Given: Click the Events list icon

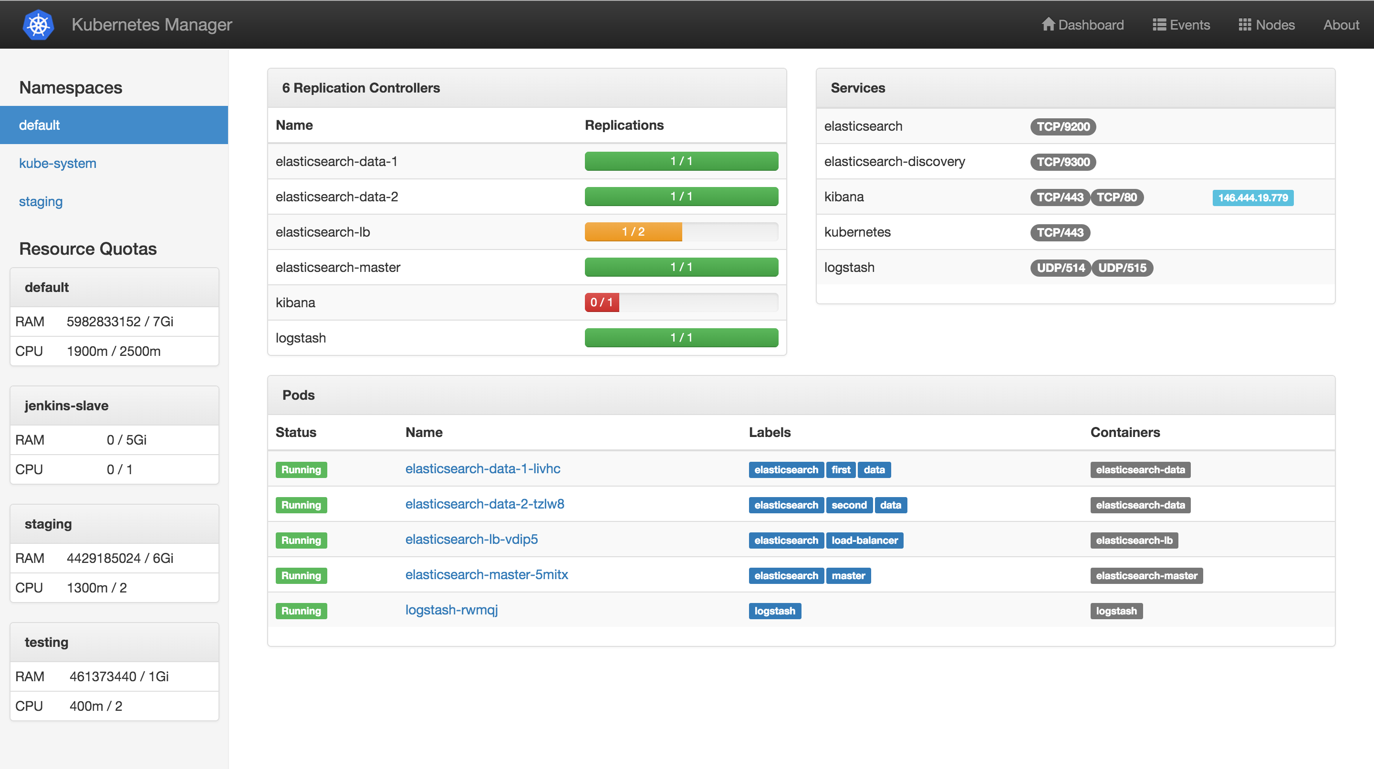Looking at the screenshot, I should (1158, 24).
